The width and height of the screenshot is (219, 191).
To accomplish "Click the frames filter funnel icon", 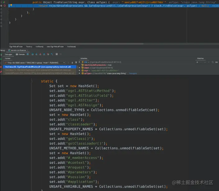I will click(x=76, y=63).
